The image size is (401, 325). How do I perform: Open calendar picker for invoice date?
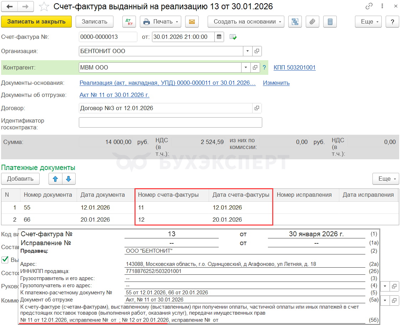[x=219, y=37]
